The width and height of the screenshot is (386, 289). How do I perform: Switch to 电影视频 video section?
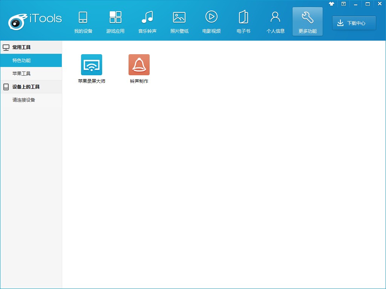point(211,22)
